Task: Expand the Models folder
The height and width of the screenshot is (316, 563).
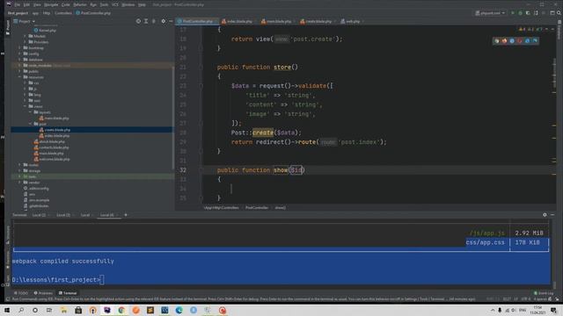Action: (26, 36)
